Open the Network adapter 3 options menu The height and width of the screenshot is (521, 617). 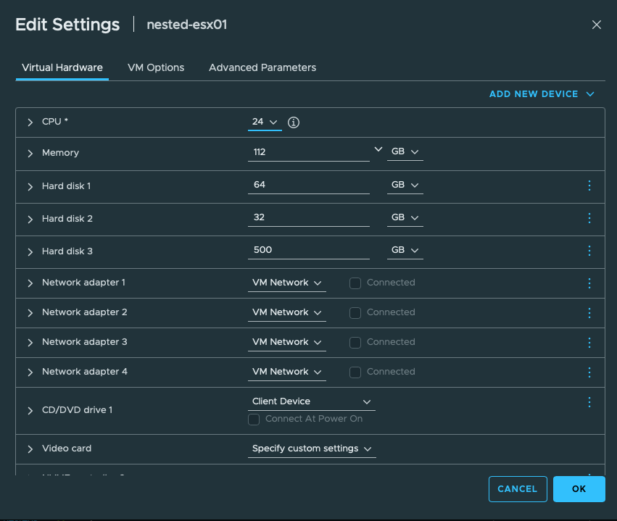(x=589, y=343)
